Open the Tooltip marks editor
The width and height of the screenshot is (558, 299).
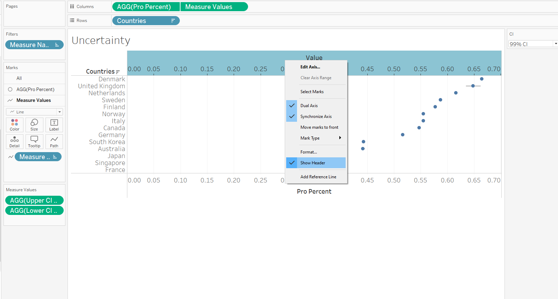point(34,142)
